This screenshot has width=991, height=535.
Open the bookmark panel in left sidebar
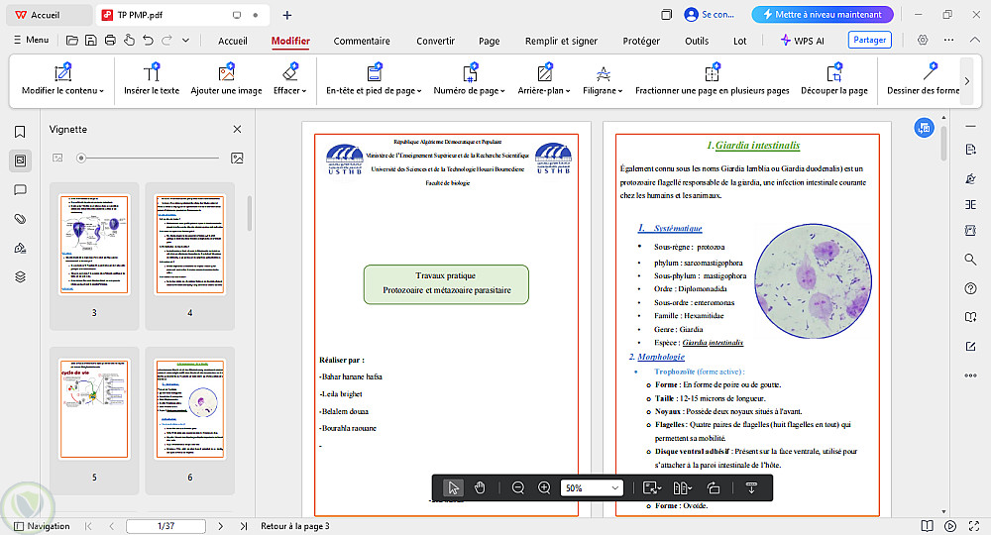(20, 132)
